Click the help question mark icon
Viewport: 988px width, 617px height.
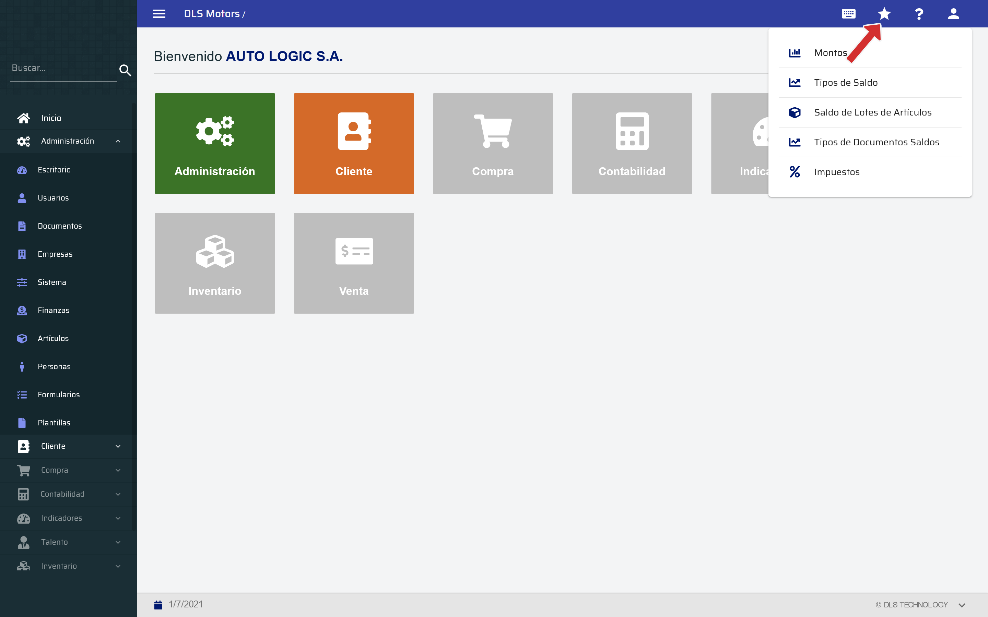(919, 14)
